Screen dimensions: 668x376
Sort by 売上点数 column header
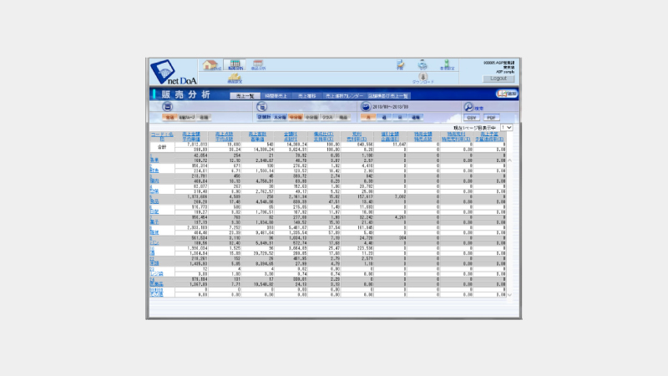click(x=224, y=135)
